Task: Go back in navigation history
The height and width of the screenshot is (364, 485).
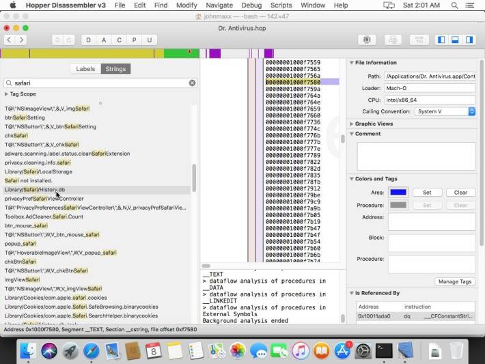Action: click(x=10, y=40)
